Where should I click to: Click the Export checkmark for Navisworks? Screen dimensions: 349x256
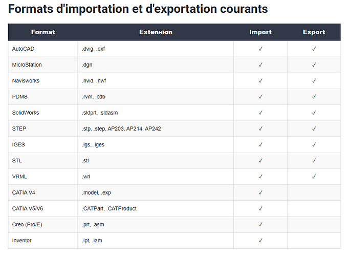click(x=314, y=81)
